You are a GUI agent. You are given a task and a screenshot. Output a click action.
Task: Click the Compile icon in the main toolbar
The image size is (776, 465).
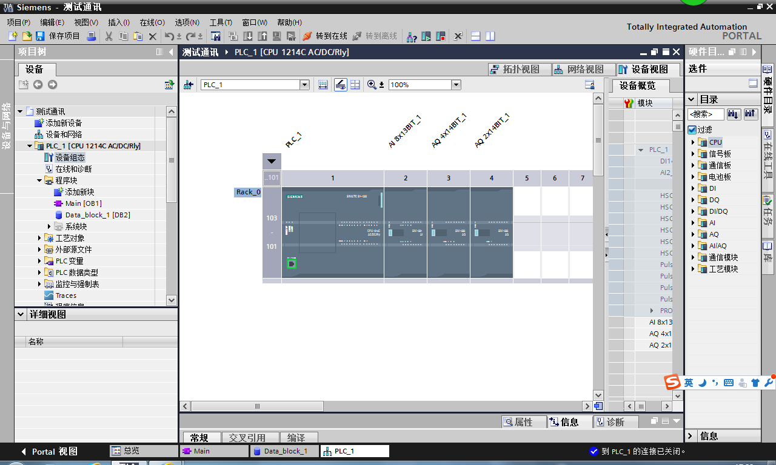tap(233, 36)
